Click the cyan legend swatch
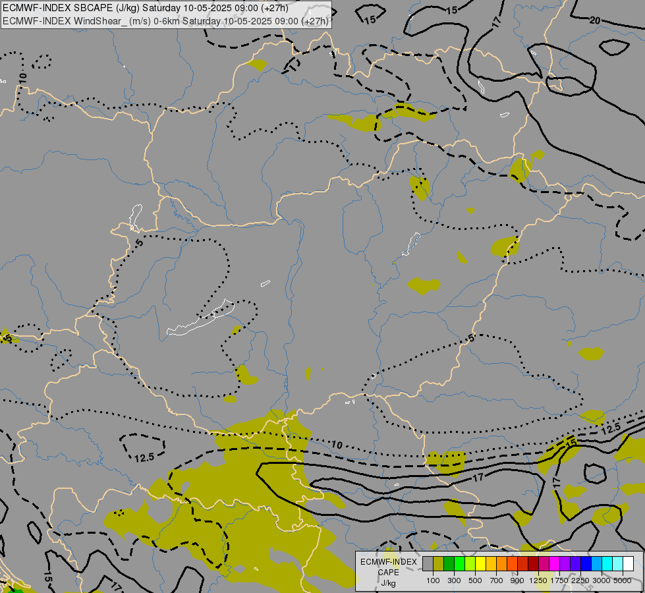The image size is (645, 593). 607,563
